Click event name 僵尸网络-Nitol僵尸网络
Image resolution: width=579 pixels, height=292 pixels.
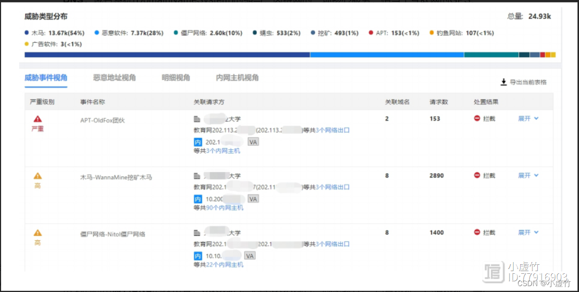(112, 234)
